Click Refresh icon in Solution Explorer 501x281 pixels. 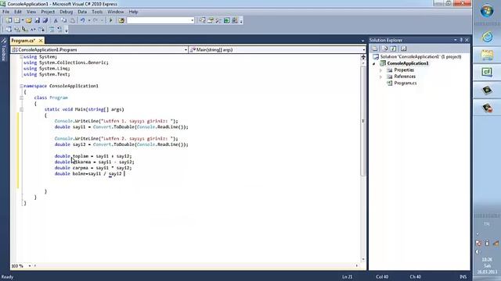click(394, 48)
